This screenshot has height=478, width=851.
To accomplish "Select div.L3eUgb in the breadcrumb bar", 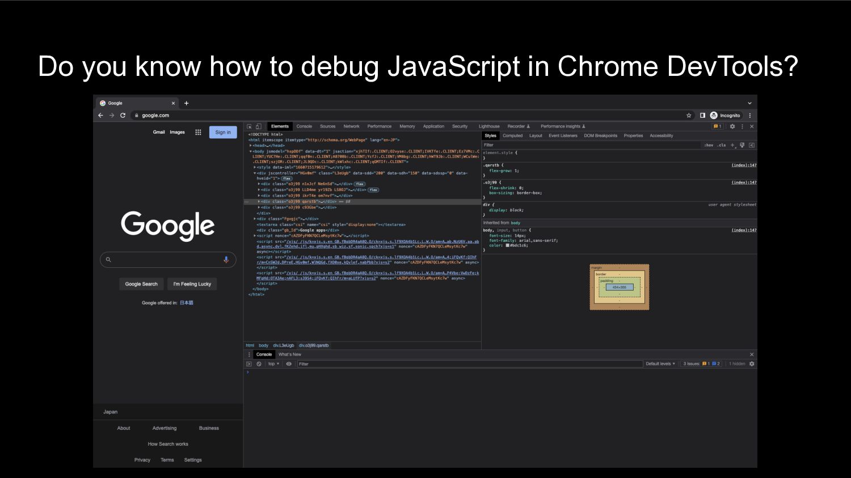I will click(284, 345).
